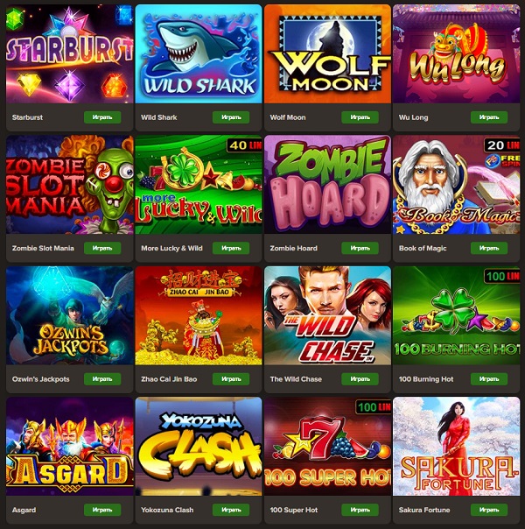Start More Lucky & Wild via play button
Viewport: 525px width, 529px height.
[x=231, y=248]
